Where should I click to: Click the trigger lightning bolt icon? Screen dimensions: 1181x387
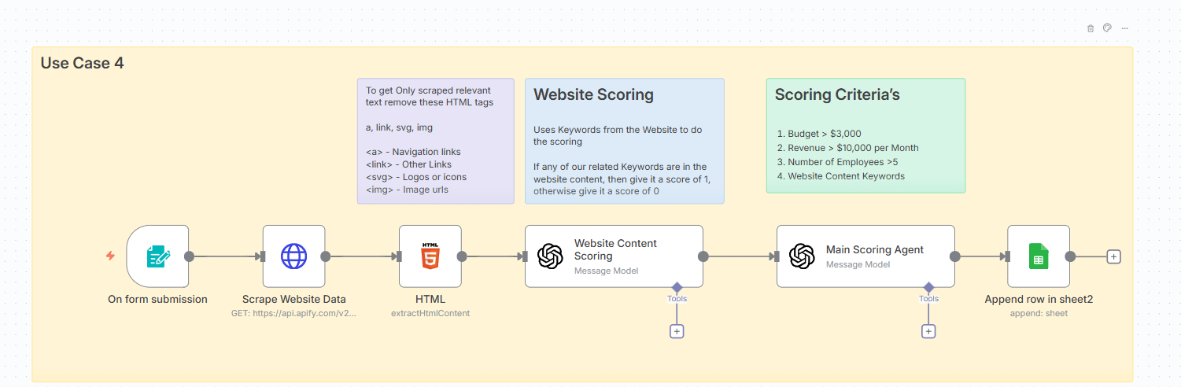click(x=111, y=256)
